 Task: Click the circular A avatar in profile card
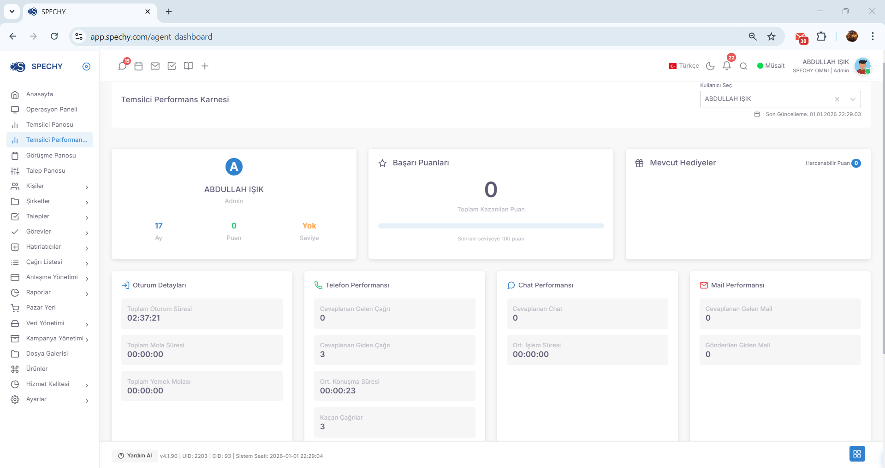tap(234, 167)
